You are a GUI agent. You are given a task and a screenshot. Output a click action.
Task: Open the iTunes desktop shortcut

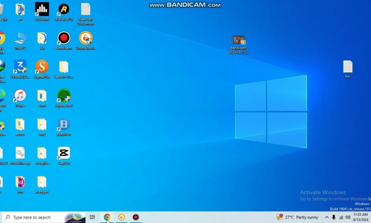click(x=20, y=96)
